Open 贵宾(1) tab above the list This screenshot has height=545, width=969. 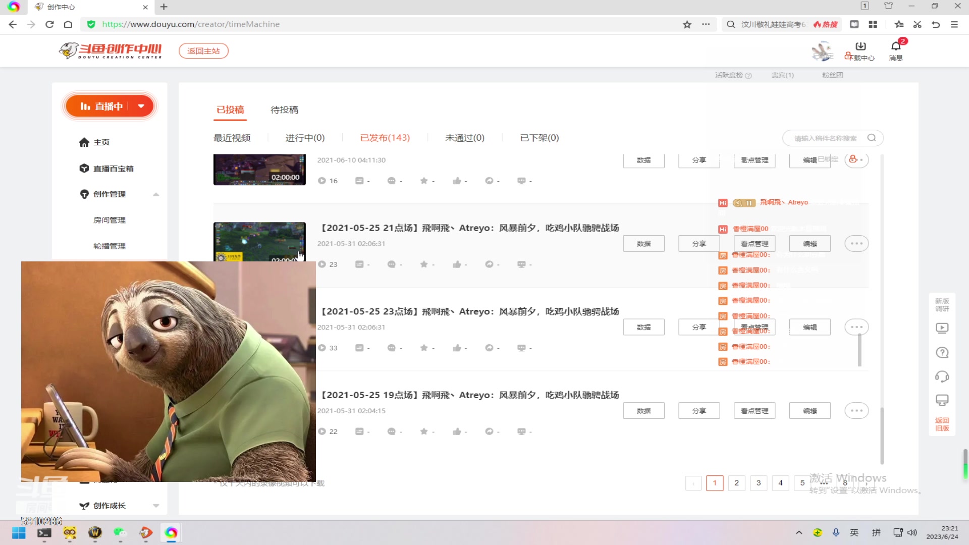click(x=782, y=75)
